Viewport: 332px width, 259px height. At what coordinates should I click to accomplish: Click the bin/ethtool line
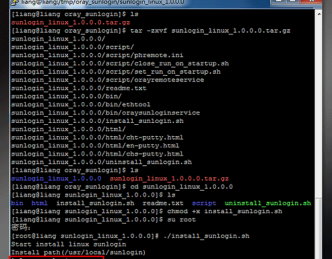(x=81, y=104)
